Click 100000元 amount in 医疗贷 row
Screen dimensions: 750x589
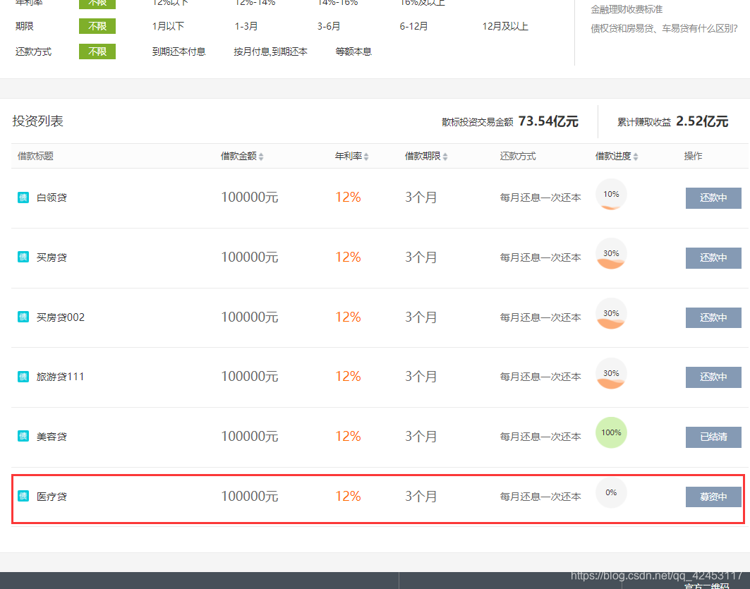pos(250,497)
